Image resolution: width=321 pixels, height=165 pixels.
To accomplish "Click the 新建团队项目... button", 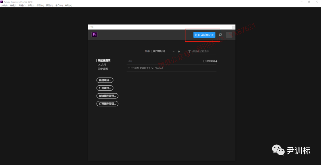I will [x=107, y=96].
